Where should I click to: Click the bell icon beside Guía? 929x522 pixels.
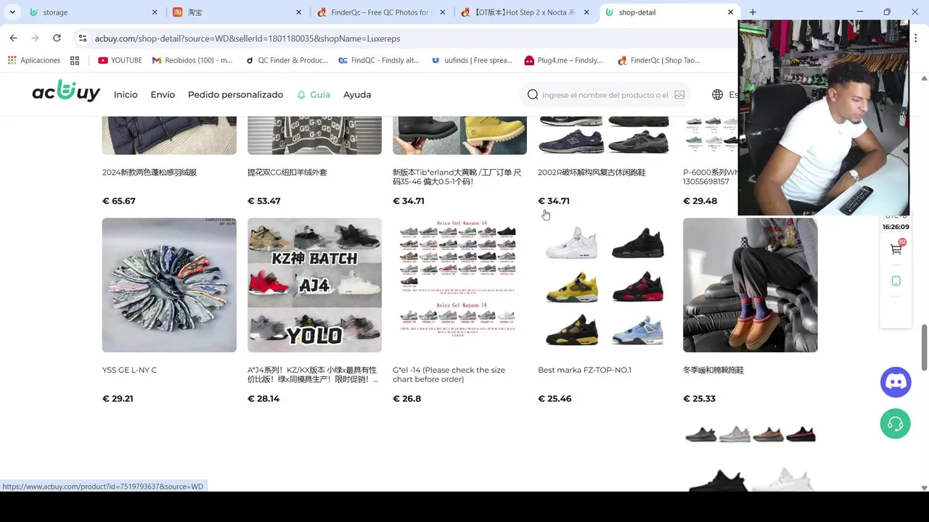[x=301, y=94]
